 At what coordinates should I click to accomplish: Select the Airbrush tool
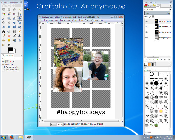pyautogui.click(x=14, y=36)
